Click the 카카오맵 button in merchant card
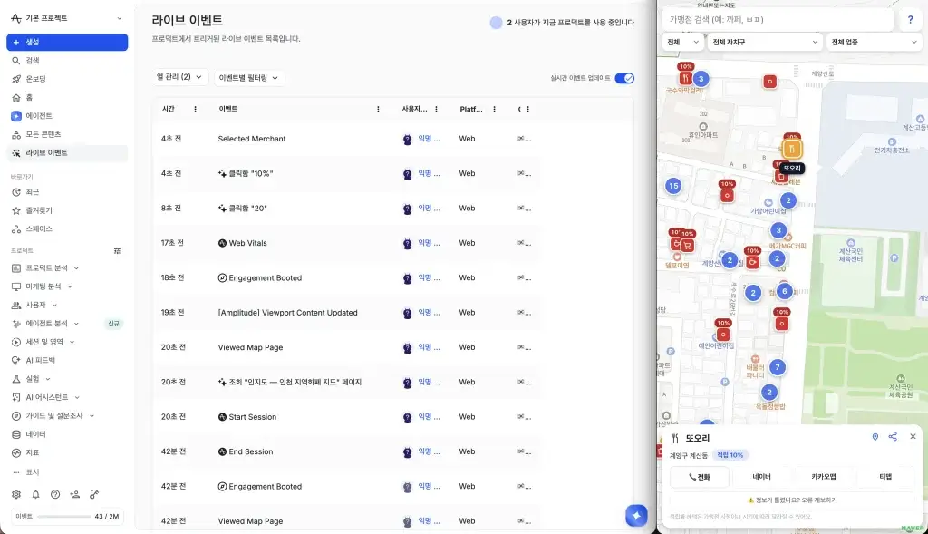928x534 pixels. point(823,477)
